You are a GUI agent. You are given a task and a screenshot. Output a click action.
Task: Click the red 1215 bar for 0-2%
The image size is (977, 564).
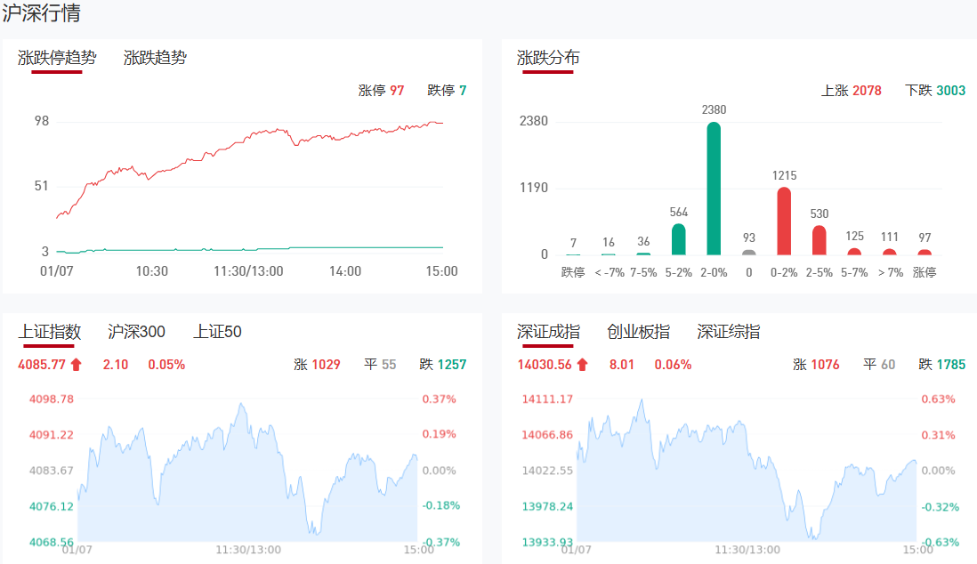coord(784,221)
